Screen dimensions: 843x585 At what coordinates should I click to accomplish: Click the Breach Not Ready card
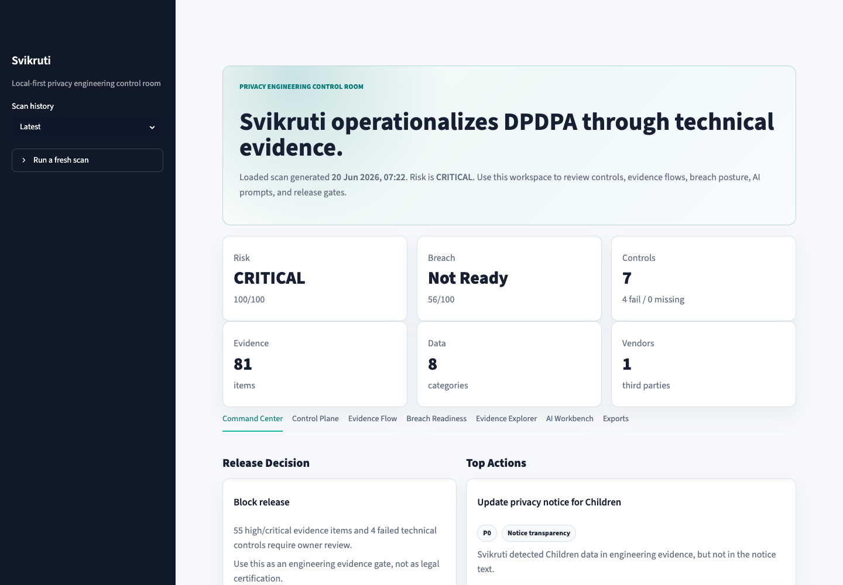(x=509, y=278)
